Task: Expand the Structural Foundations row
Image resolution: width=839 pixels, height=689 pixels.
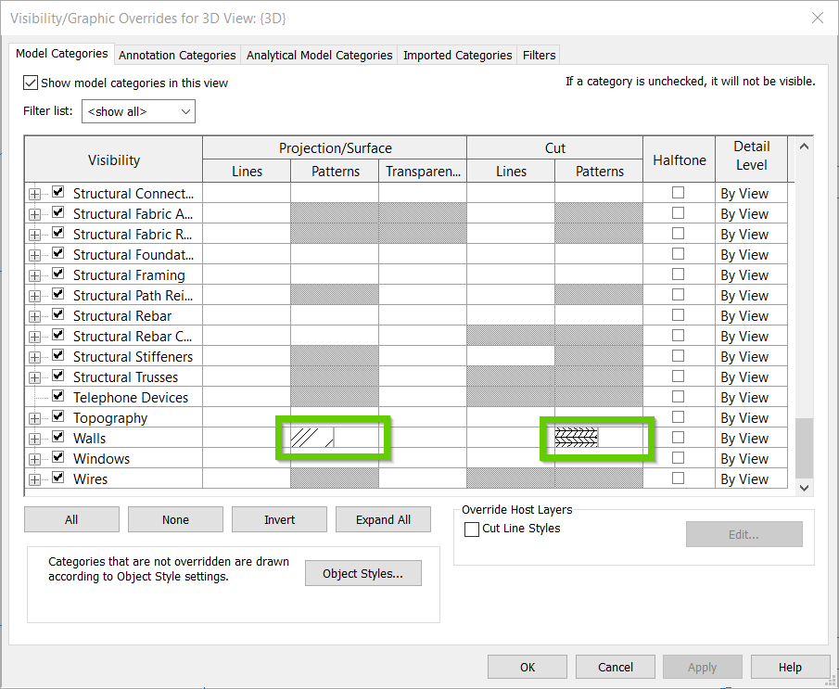Action: 34,255
